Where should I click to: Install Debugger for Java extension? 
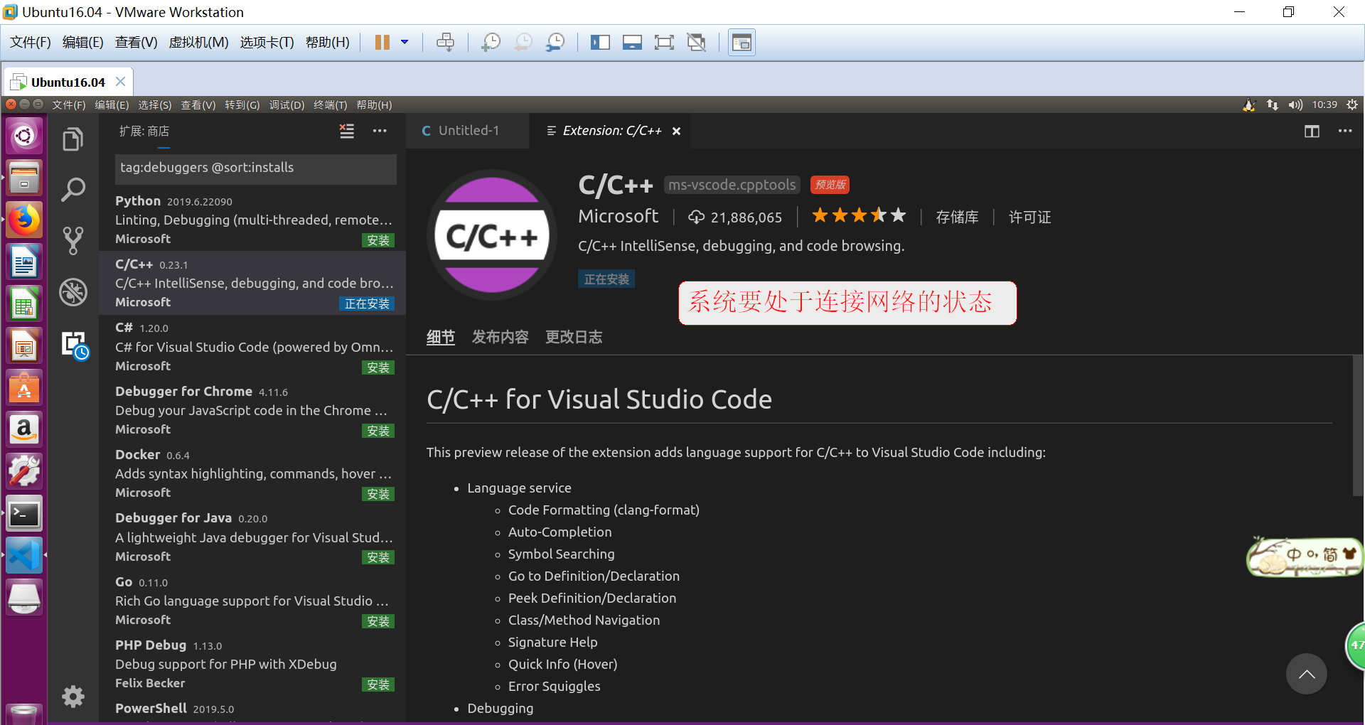pyautogui.click(x=378, y=557)
